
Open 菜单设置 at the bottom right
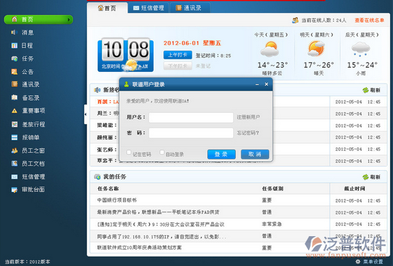point(370,262)
